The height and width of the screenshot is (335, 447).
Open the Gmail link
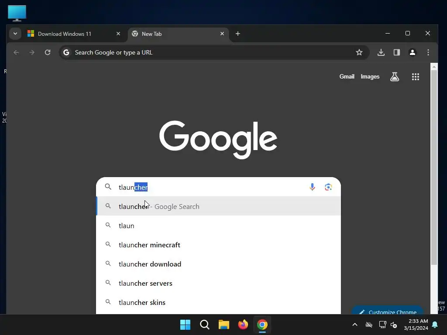(x=347, y=77)
